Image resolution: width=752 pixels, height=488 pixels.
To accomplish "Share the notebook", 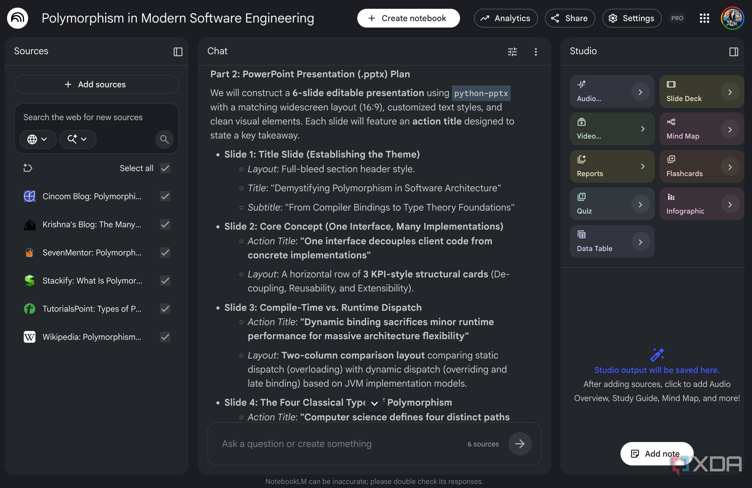I will pos(570,18).
